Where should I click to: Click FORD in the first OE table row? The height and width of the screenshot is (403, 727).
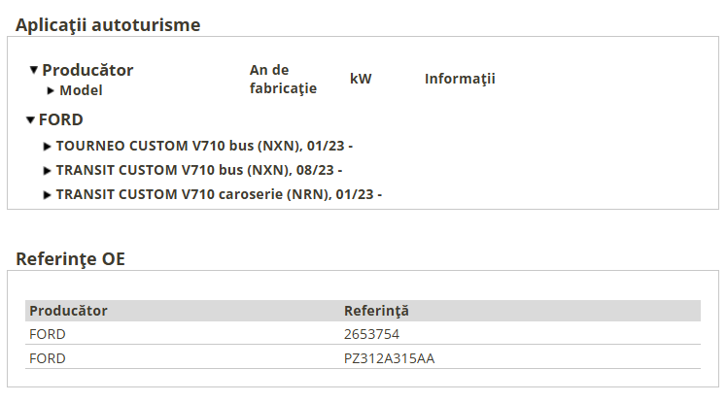[x=48, y=334]
